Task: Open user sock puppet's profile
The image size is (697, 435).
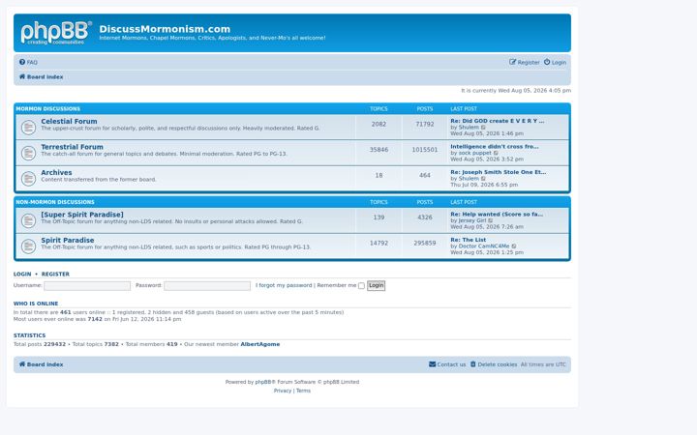Action: (474, 153)
